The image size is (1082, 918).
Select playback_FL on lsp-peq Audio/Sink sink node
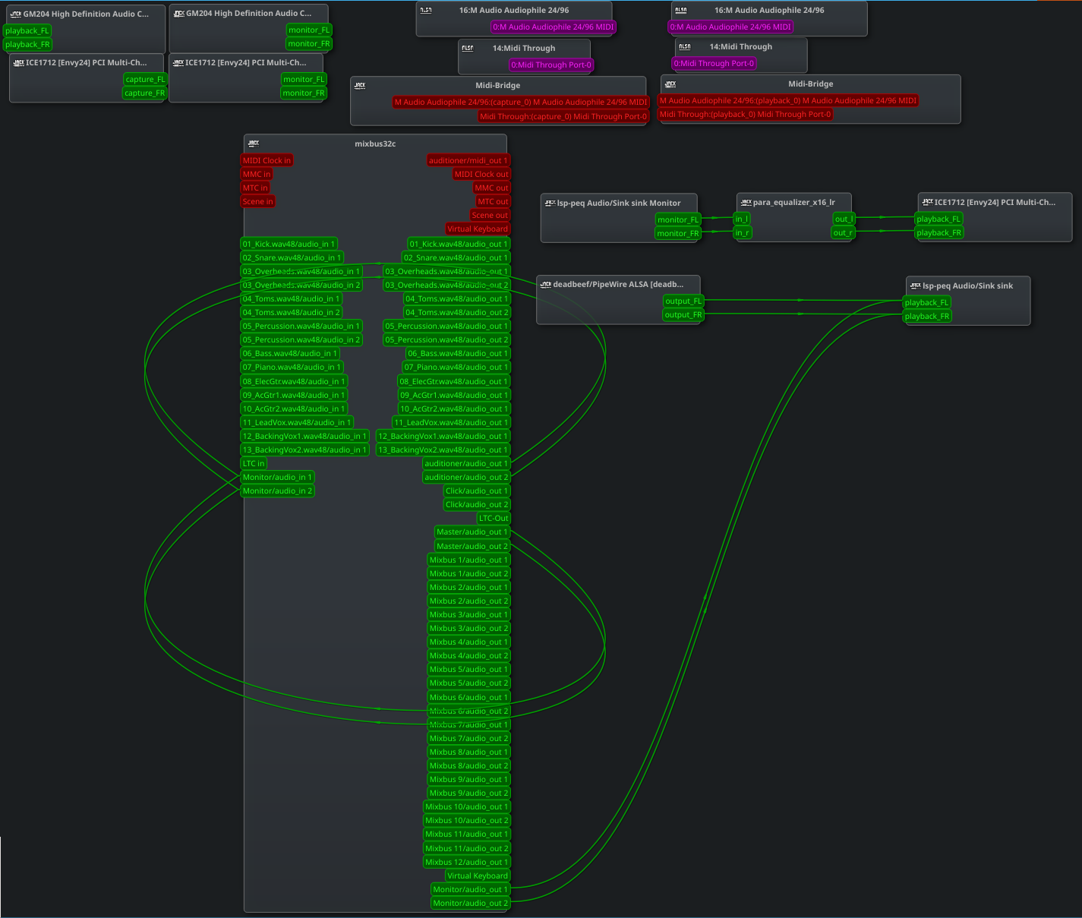pos(926,302)
